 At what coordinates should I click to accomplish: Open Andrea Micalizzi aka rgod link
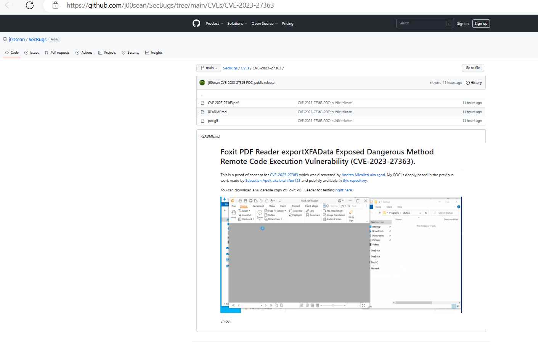pyautogui.click(x=363, y=175)
